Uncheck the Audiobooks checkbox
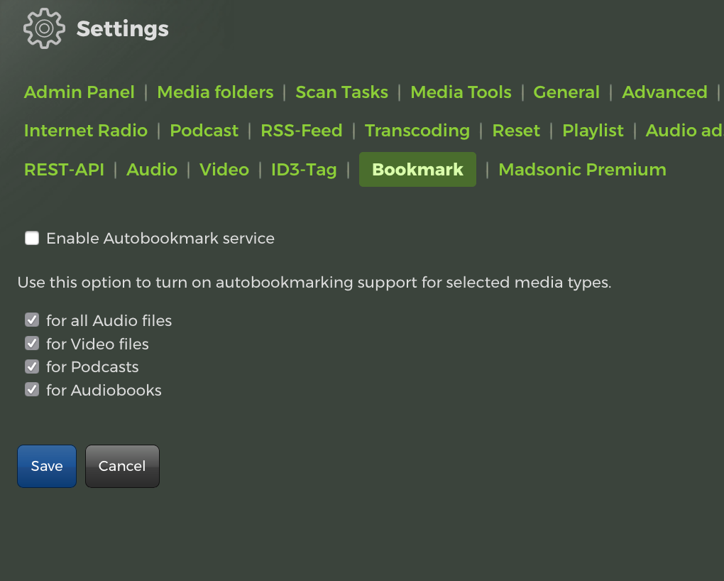Image resolution: width=724 pixels, height=581 pixels. (x=32, y=390)
